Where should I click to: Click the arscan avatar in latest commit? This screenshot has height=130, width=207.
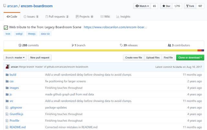[x=8, y=66]
